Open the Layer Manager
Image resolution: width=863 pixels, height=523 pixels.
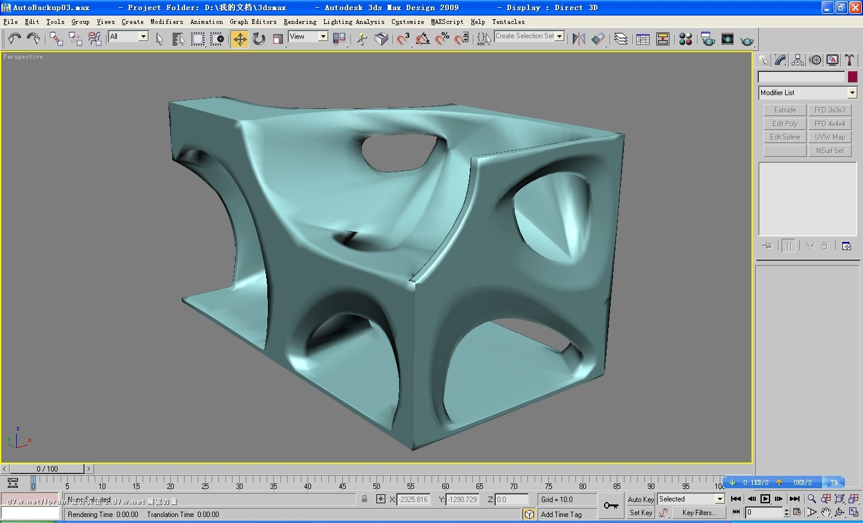[x=621, y=39]
